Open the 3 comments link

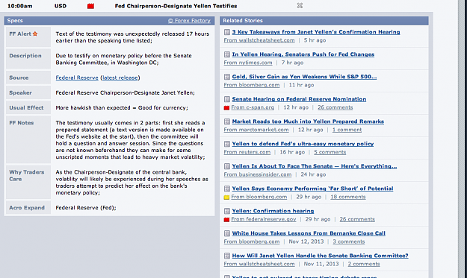[x=349, y=241]
